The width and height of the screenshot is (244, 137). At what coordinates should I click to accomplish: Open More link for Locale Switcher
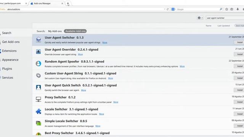tap(101, 114)
